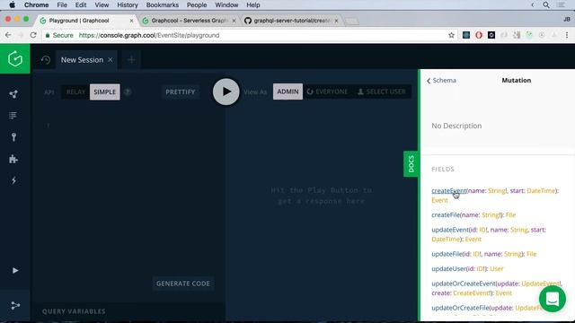Add a new playground session tab

pos(131,60)
